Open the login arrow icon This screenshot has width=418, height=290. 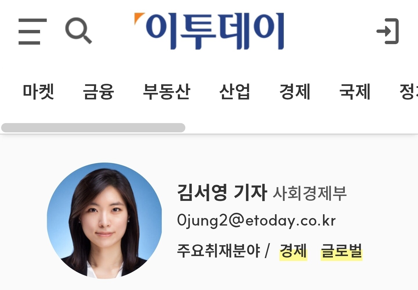pyautogui.click(x=388, y=31)
